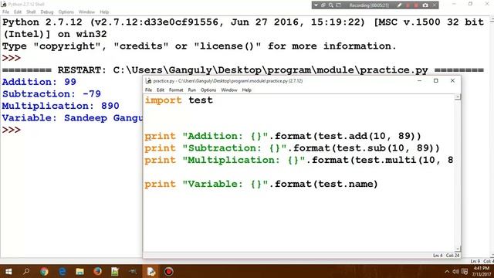Open the Help menu in Python Shell
The width and height of the screenshot is (494, 278).
click(x=104, y=12)
